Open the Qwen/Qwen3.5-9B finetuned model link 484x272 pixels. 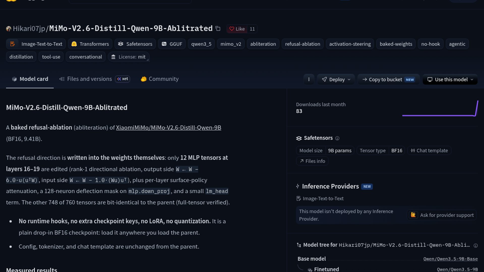pos(457,269)
